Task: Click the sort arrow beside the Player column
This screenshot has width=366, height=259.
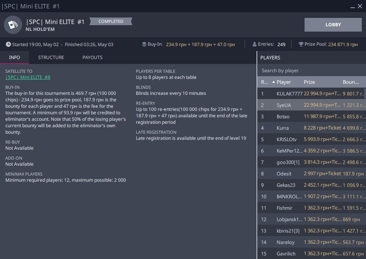Action: click(274, 82)
